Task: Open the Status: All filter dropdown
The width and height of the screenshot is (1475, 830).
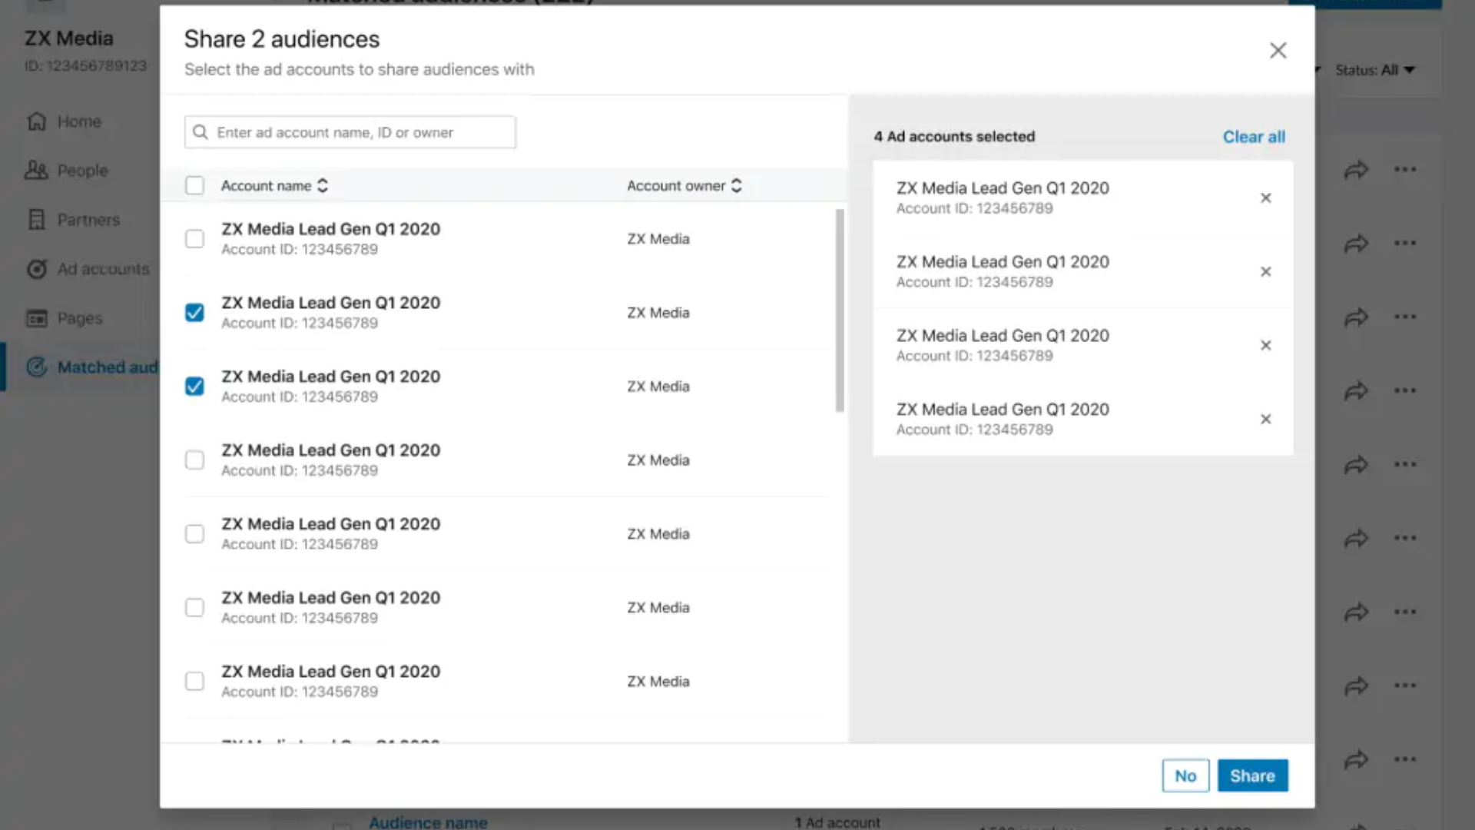Action: 1375,70
